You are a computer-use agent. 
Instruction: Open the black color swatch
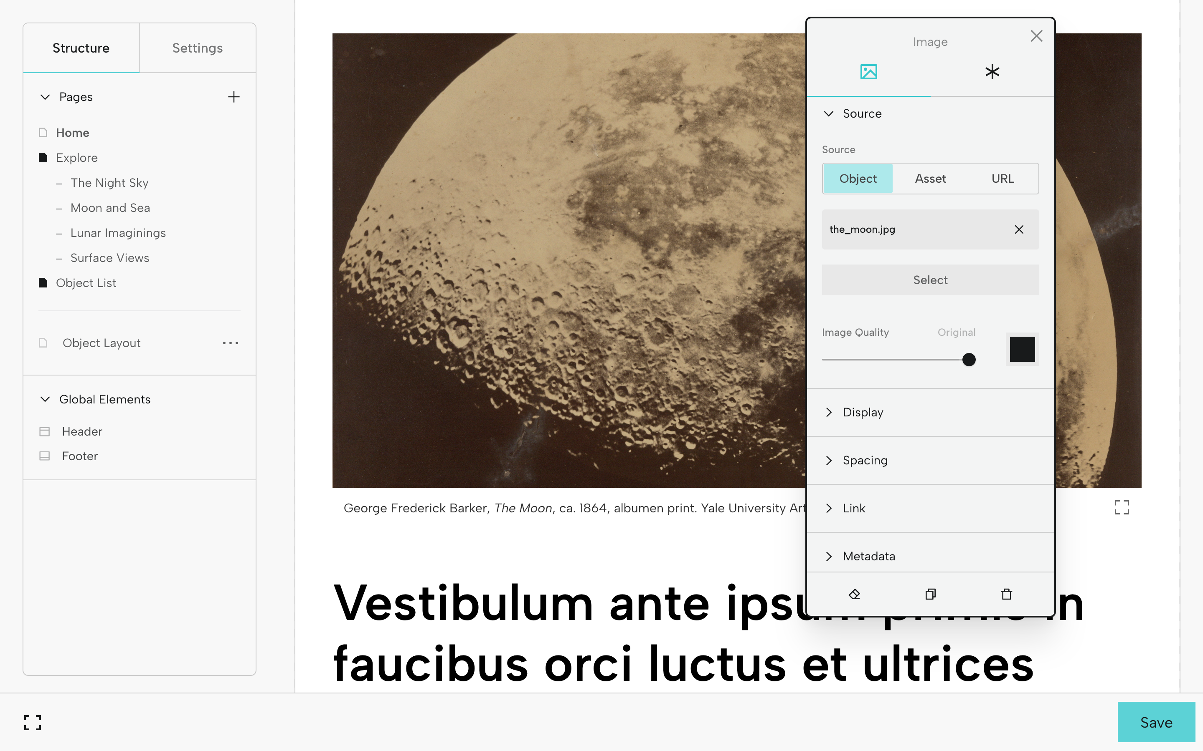[x=1022, y=349]
